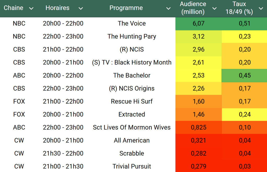The image size is (267, 172).
Task: Select The Hunting Pary programme cell
Action: point(132,36)
